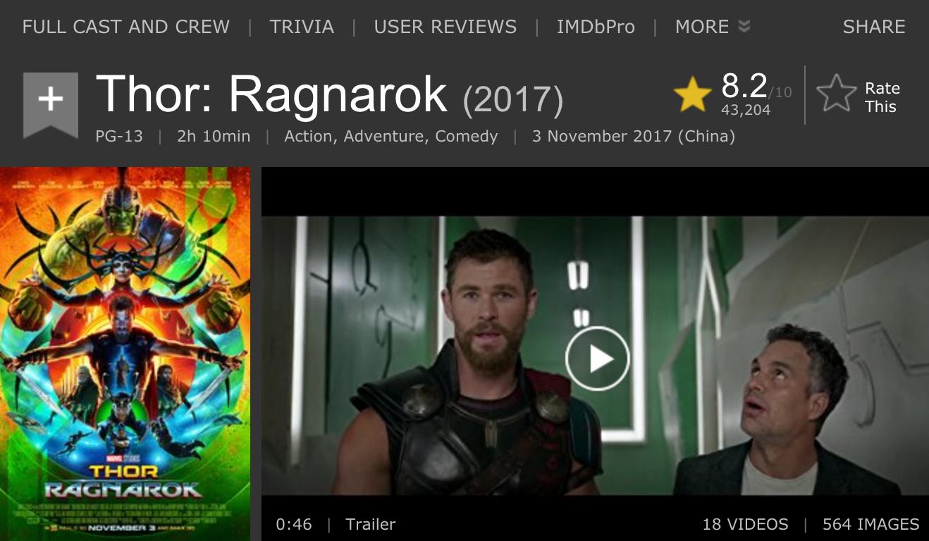Select the Action genre link
Image resolution: width=929 pixels, height=541 pixels.
311,136
